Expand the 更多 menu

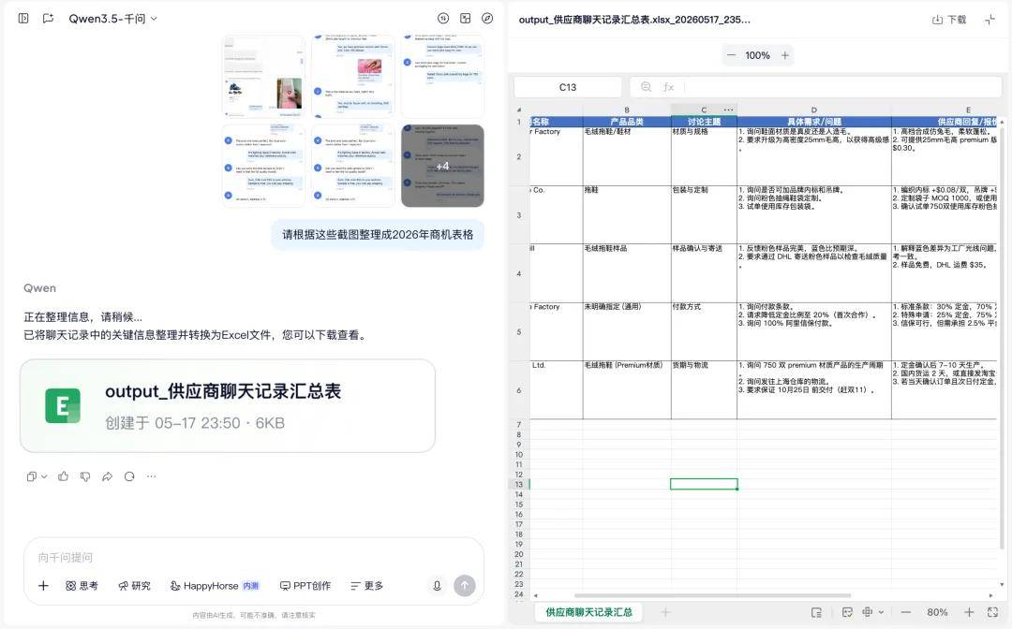click(x=366, y=585)
